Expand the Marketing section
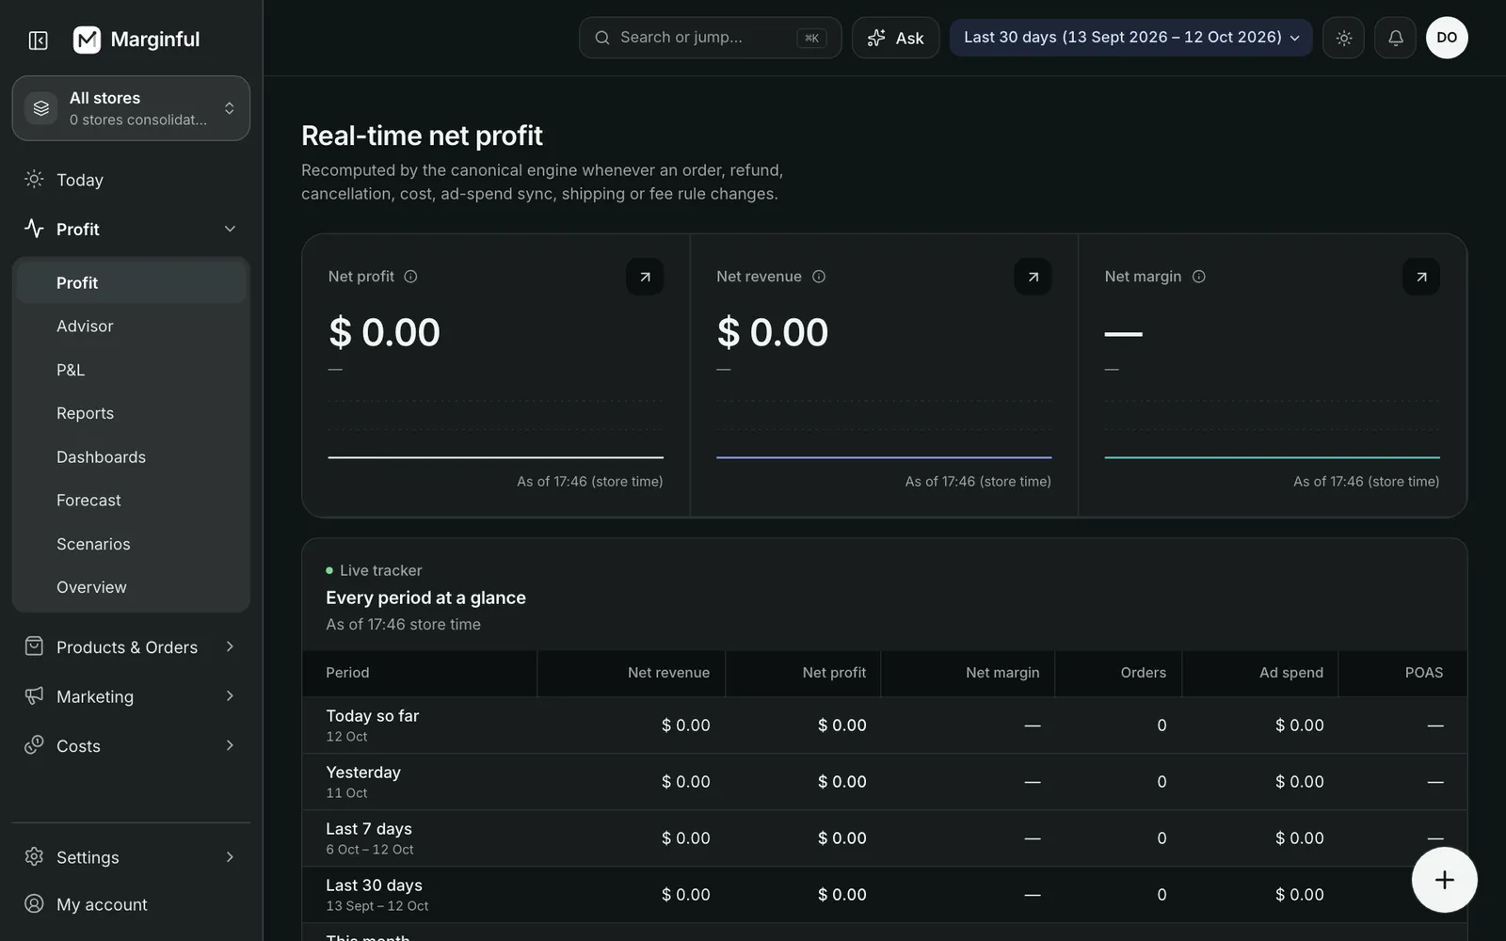Viewport: 1506px width, 941px height. point(131,696)
